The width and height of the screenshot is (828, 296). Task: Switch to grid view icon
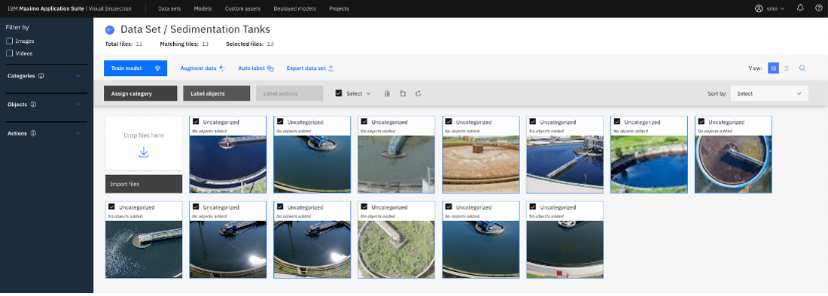[773, 68]
